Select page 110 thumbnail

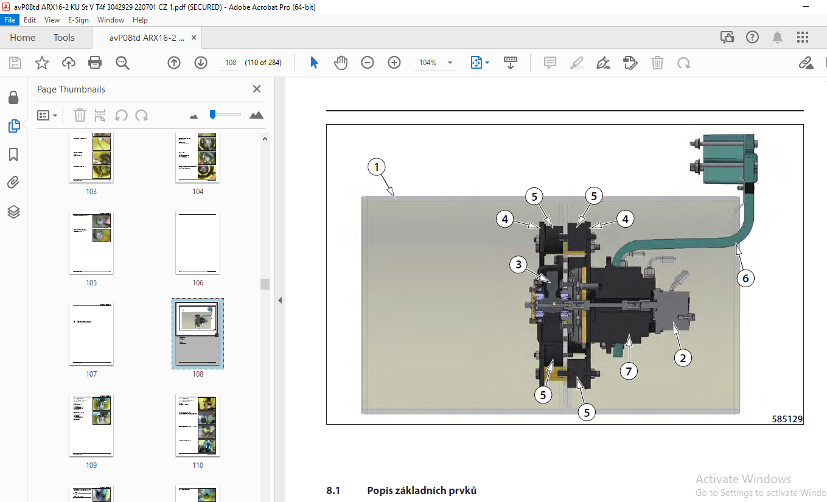198,425
